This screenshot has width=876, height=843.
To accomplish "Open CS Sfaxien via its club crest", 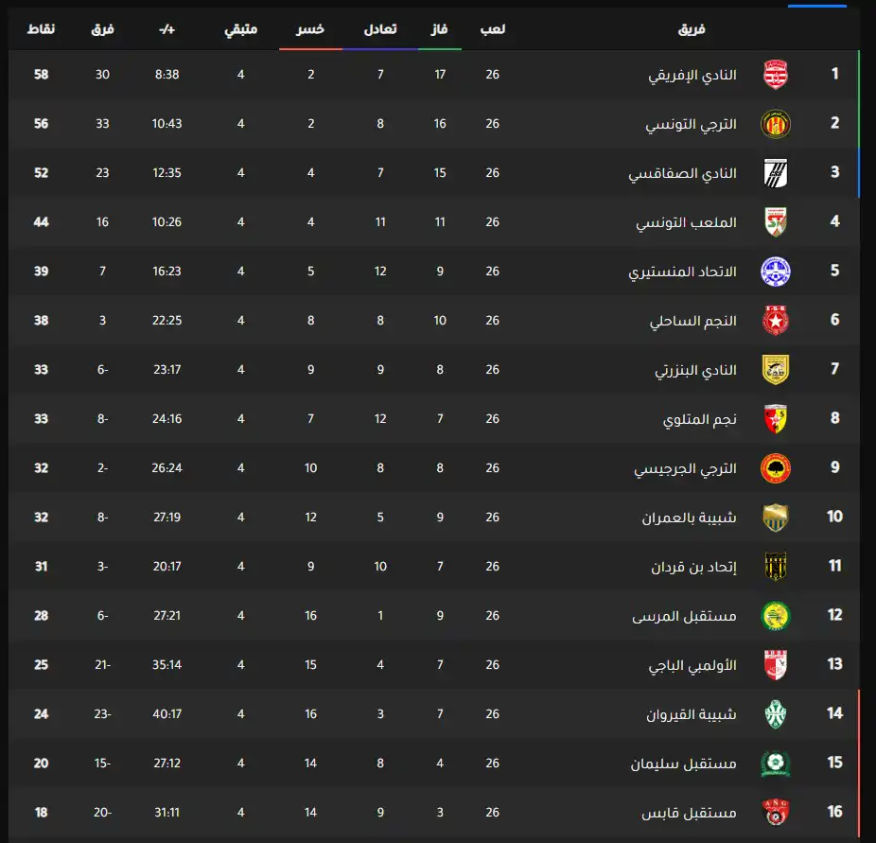I will click(x=775, y=172).
